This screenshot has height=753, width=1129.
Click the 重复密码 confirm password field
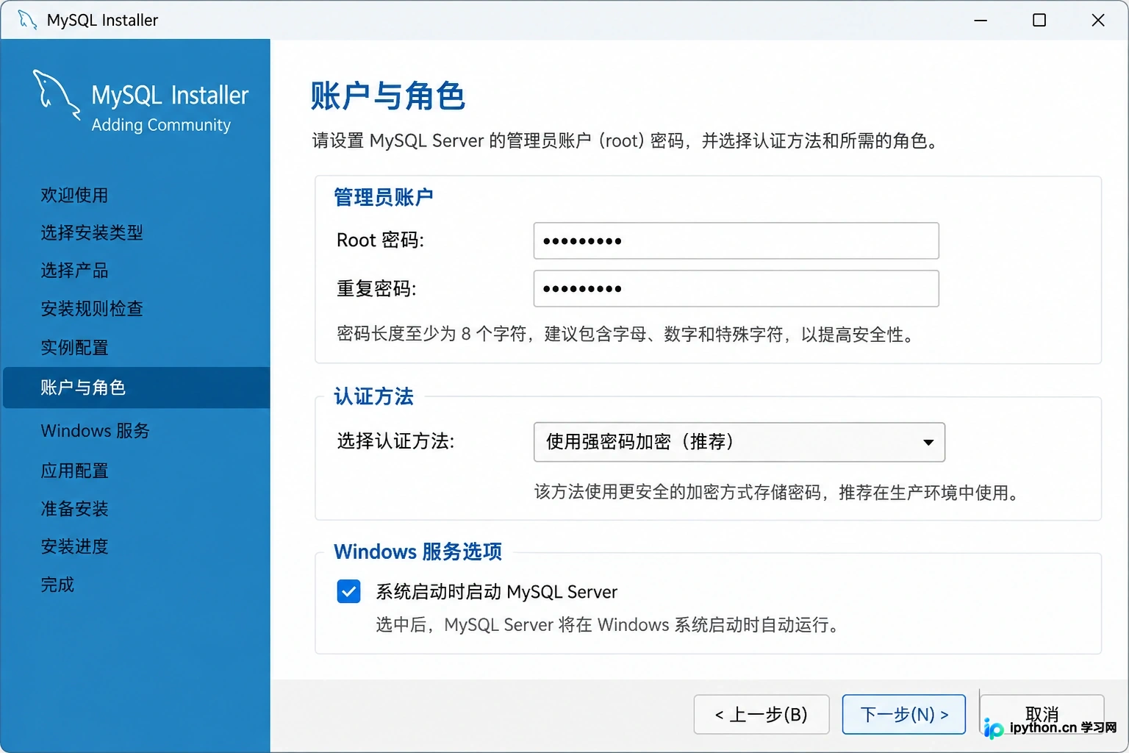pos(736,288)
